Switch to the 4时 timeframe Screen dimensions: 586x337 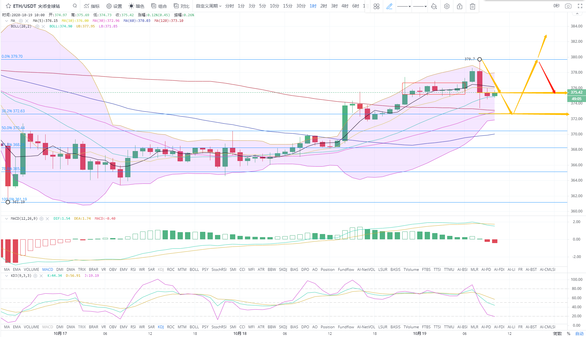tap(345, 6)
